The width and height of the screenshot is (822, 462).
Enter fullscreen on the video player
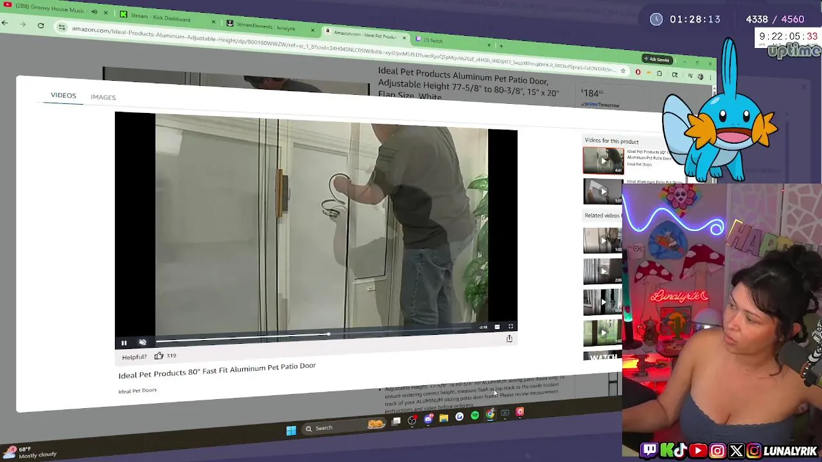tap(511, 326)
